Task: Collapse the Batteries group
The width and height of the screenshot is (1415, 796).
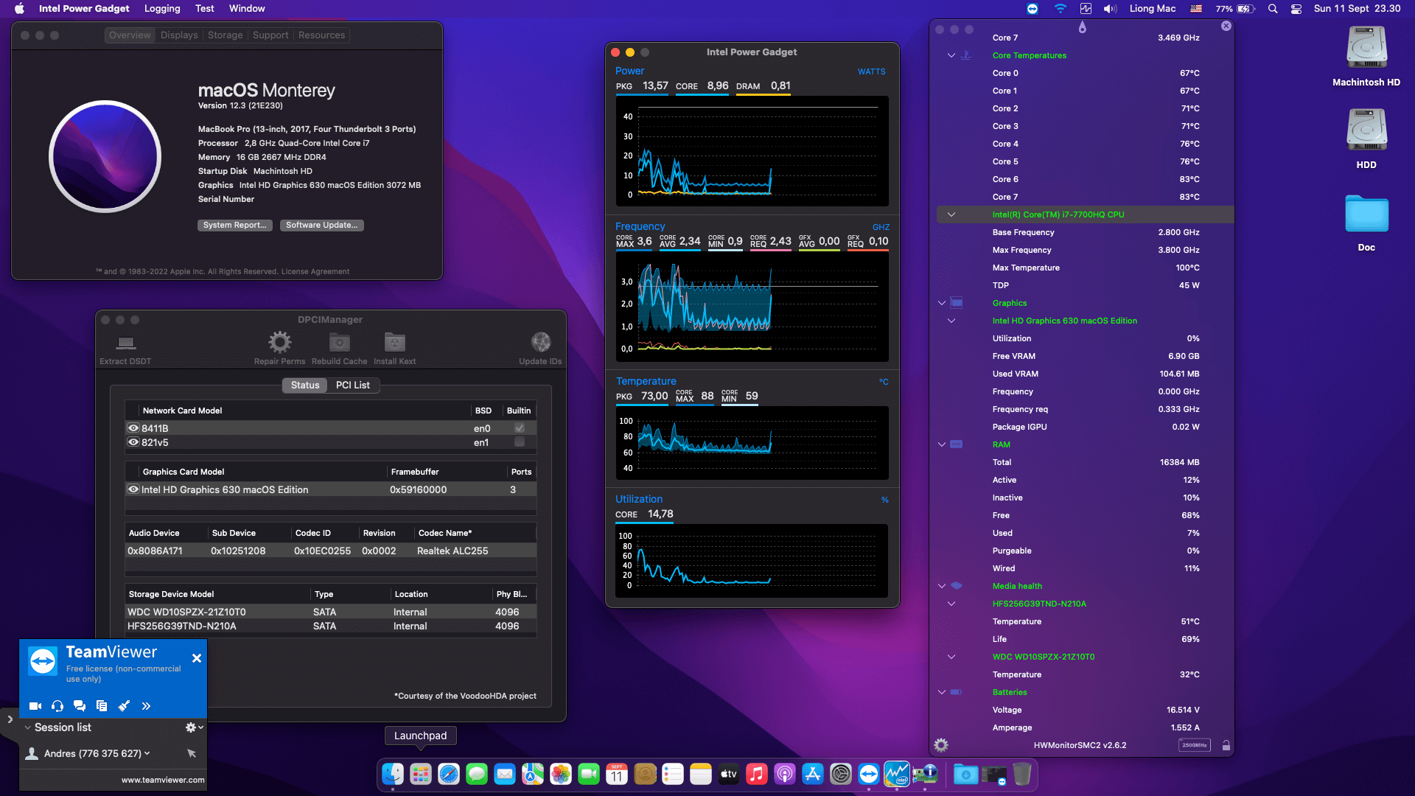Action: (942, 692)
